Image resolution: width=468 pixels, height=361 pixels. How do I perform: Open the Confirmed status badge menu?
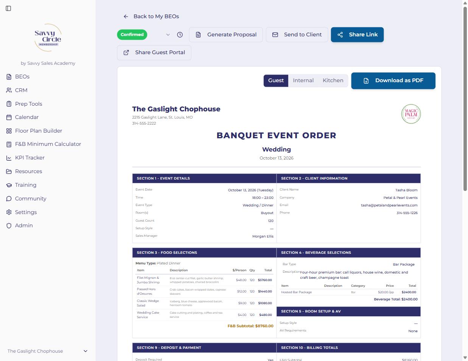pyautogui.click(x=132, y=34)
